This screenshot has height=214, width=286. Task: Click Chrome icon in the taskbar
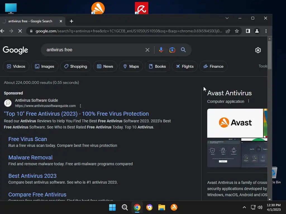click(x=137, y=207)
